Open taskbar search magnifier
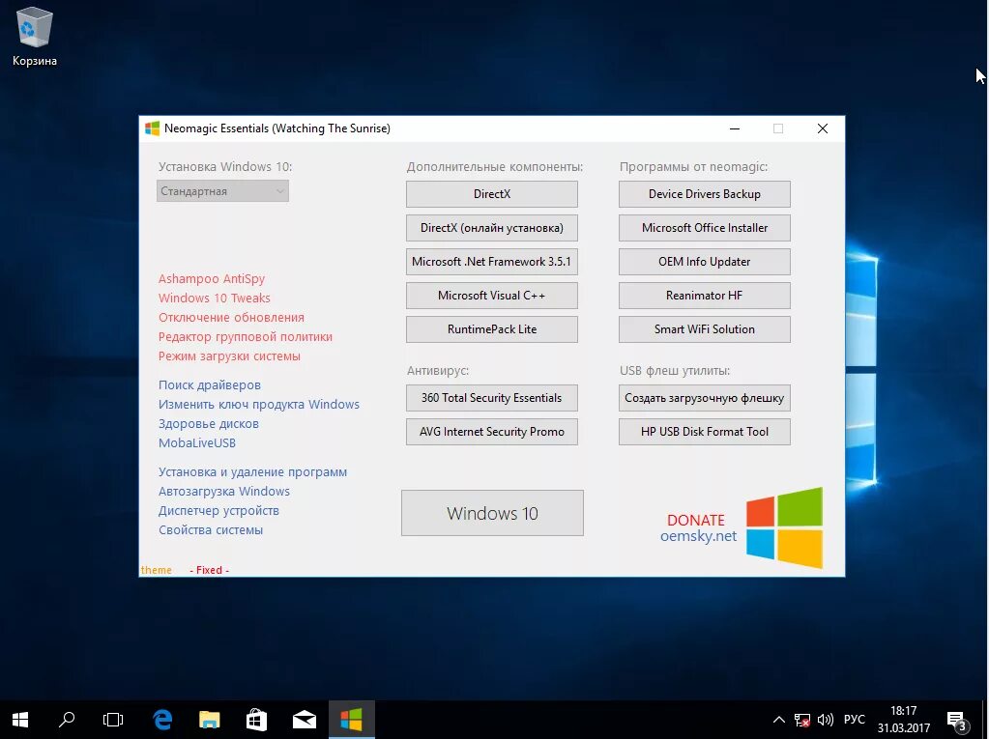The height and width of the screenshot is (739, 989). pos(67,720)
